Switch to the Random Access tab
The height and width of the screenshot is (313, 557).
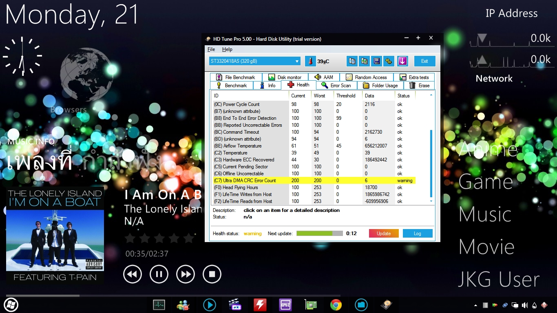click(x=366, y=77)
